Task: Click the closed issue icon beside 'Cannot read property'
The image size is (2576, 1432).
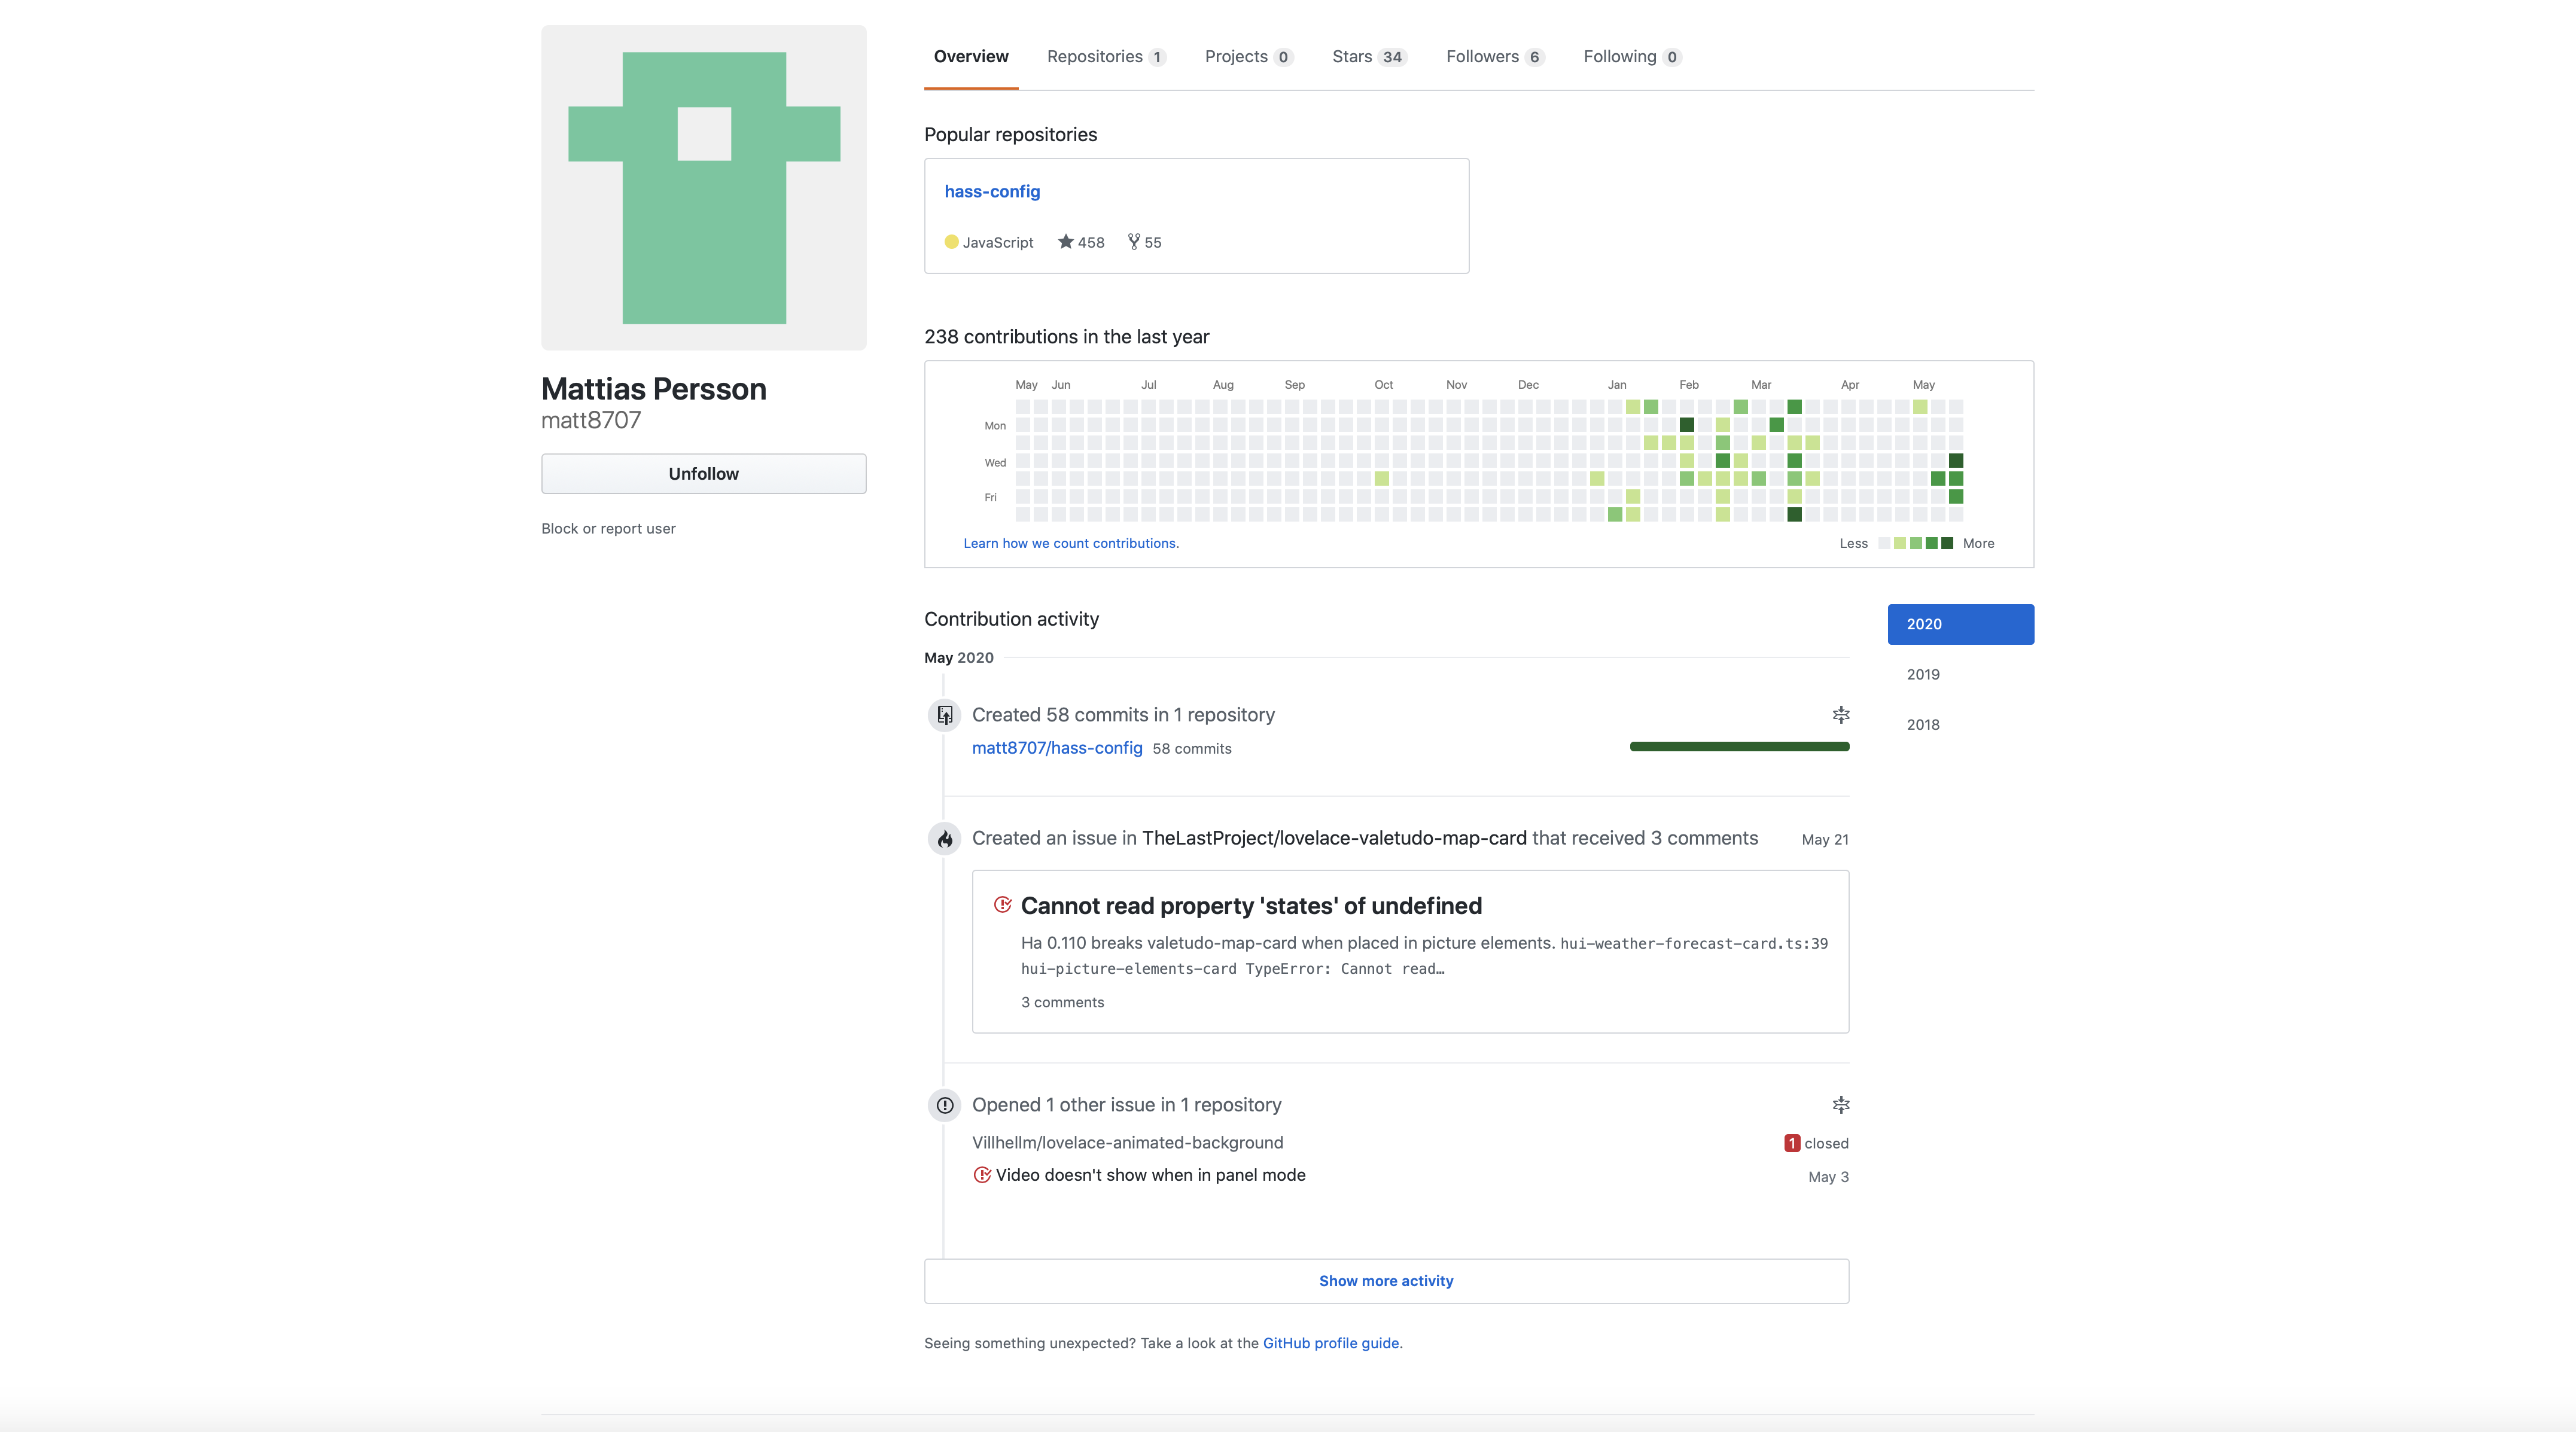Action: pyautogui.click(x=1002, y=905)
